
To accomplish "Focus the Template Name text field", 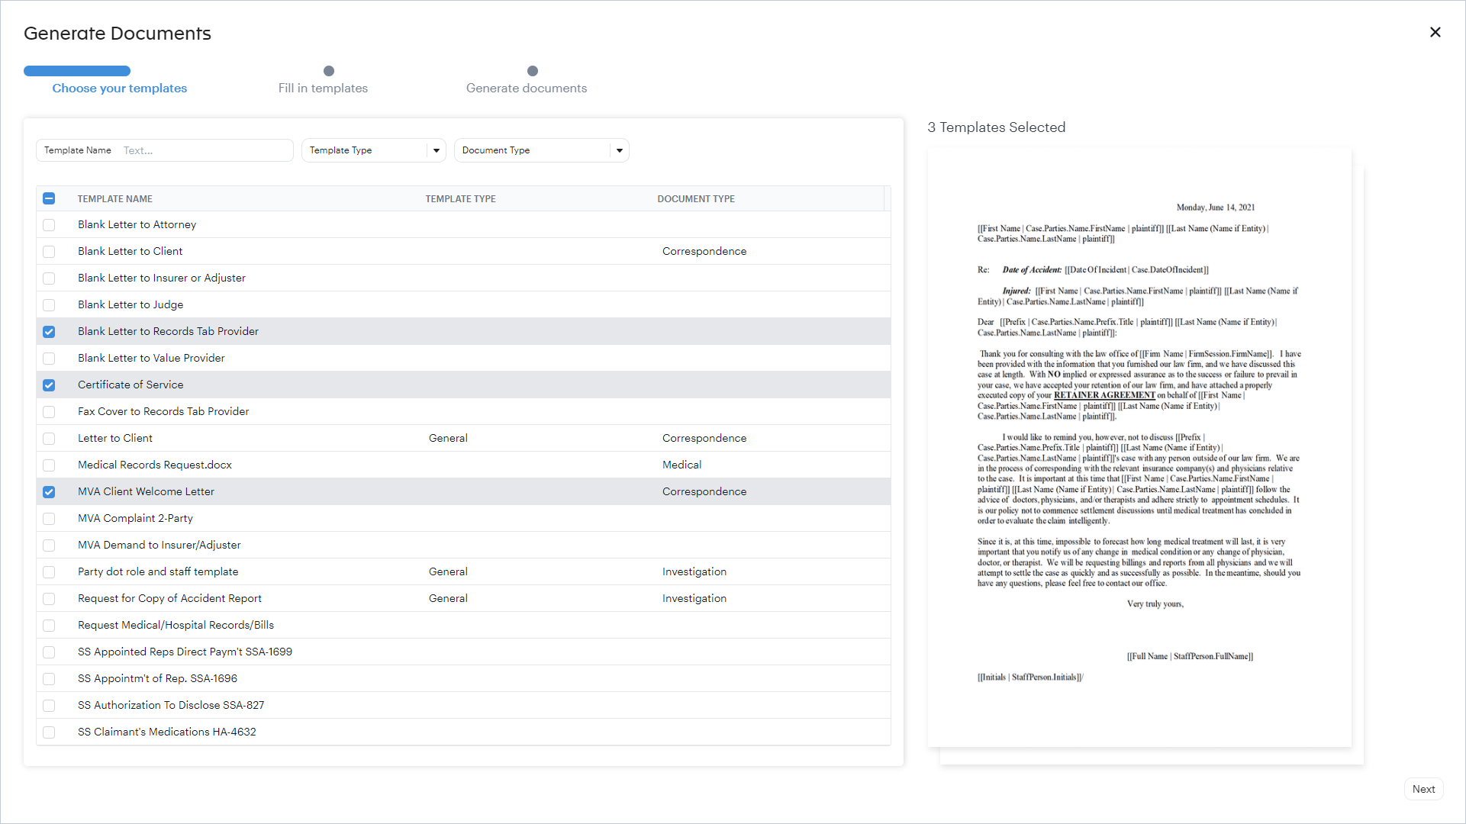I will (164, 150).
